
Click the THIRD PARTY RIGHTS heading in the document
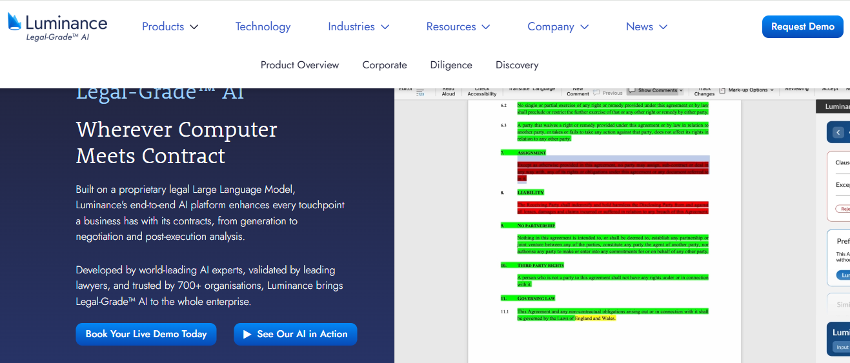click(540, 265)
